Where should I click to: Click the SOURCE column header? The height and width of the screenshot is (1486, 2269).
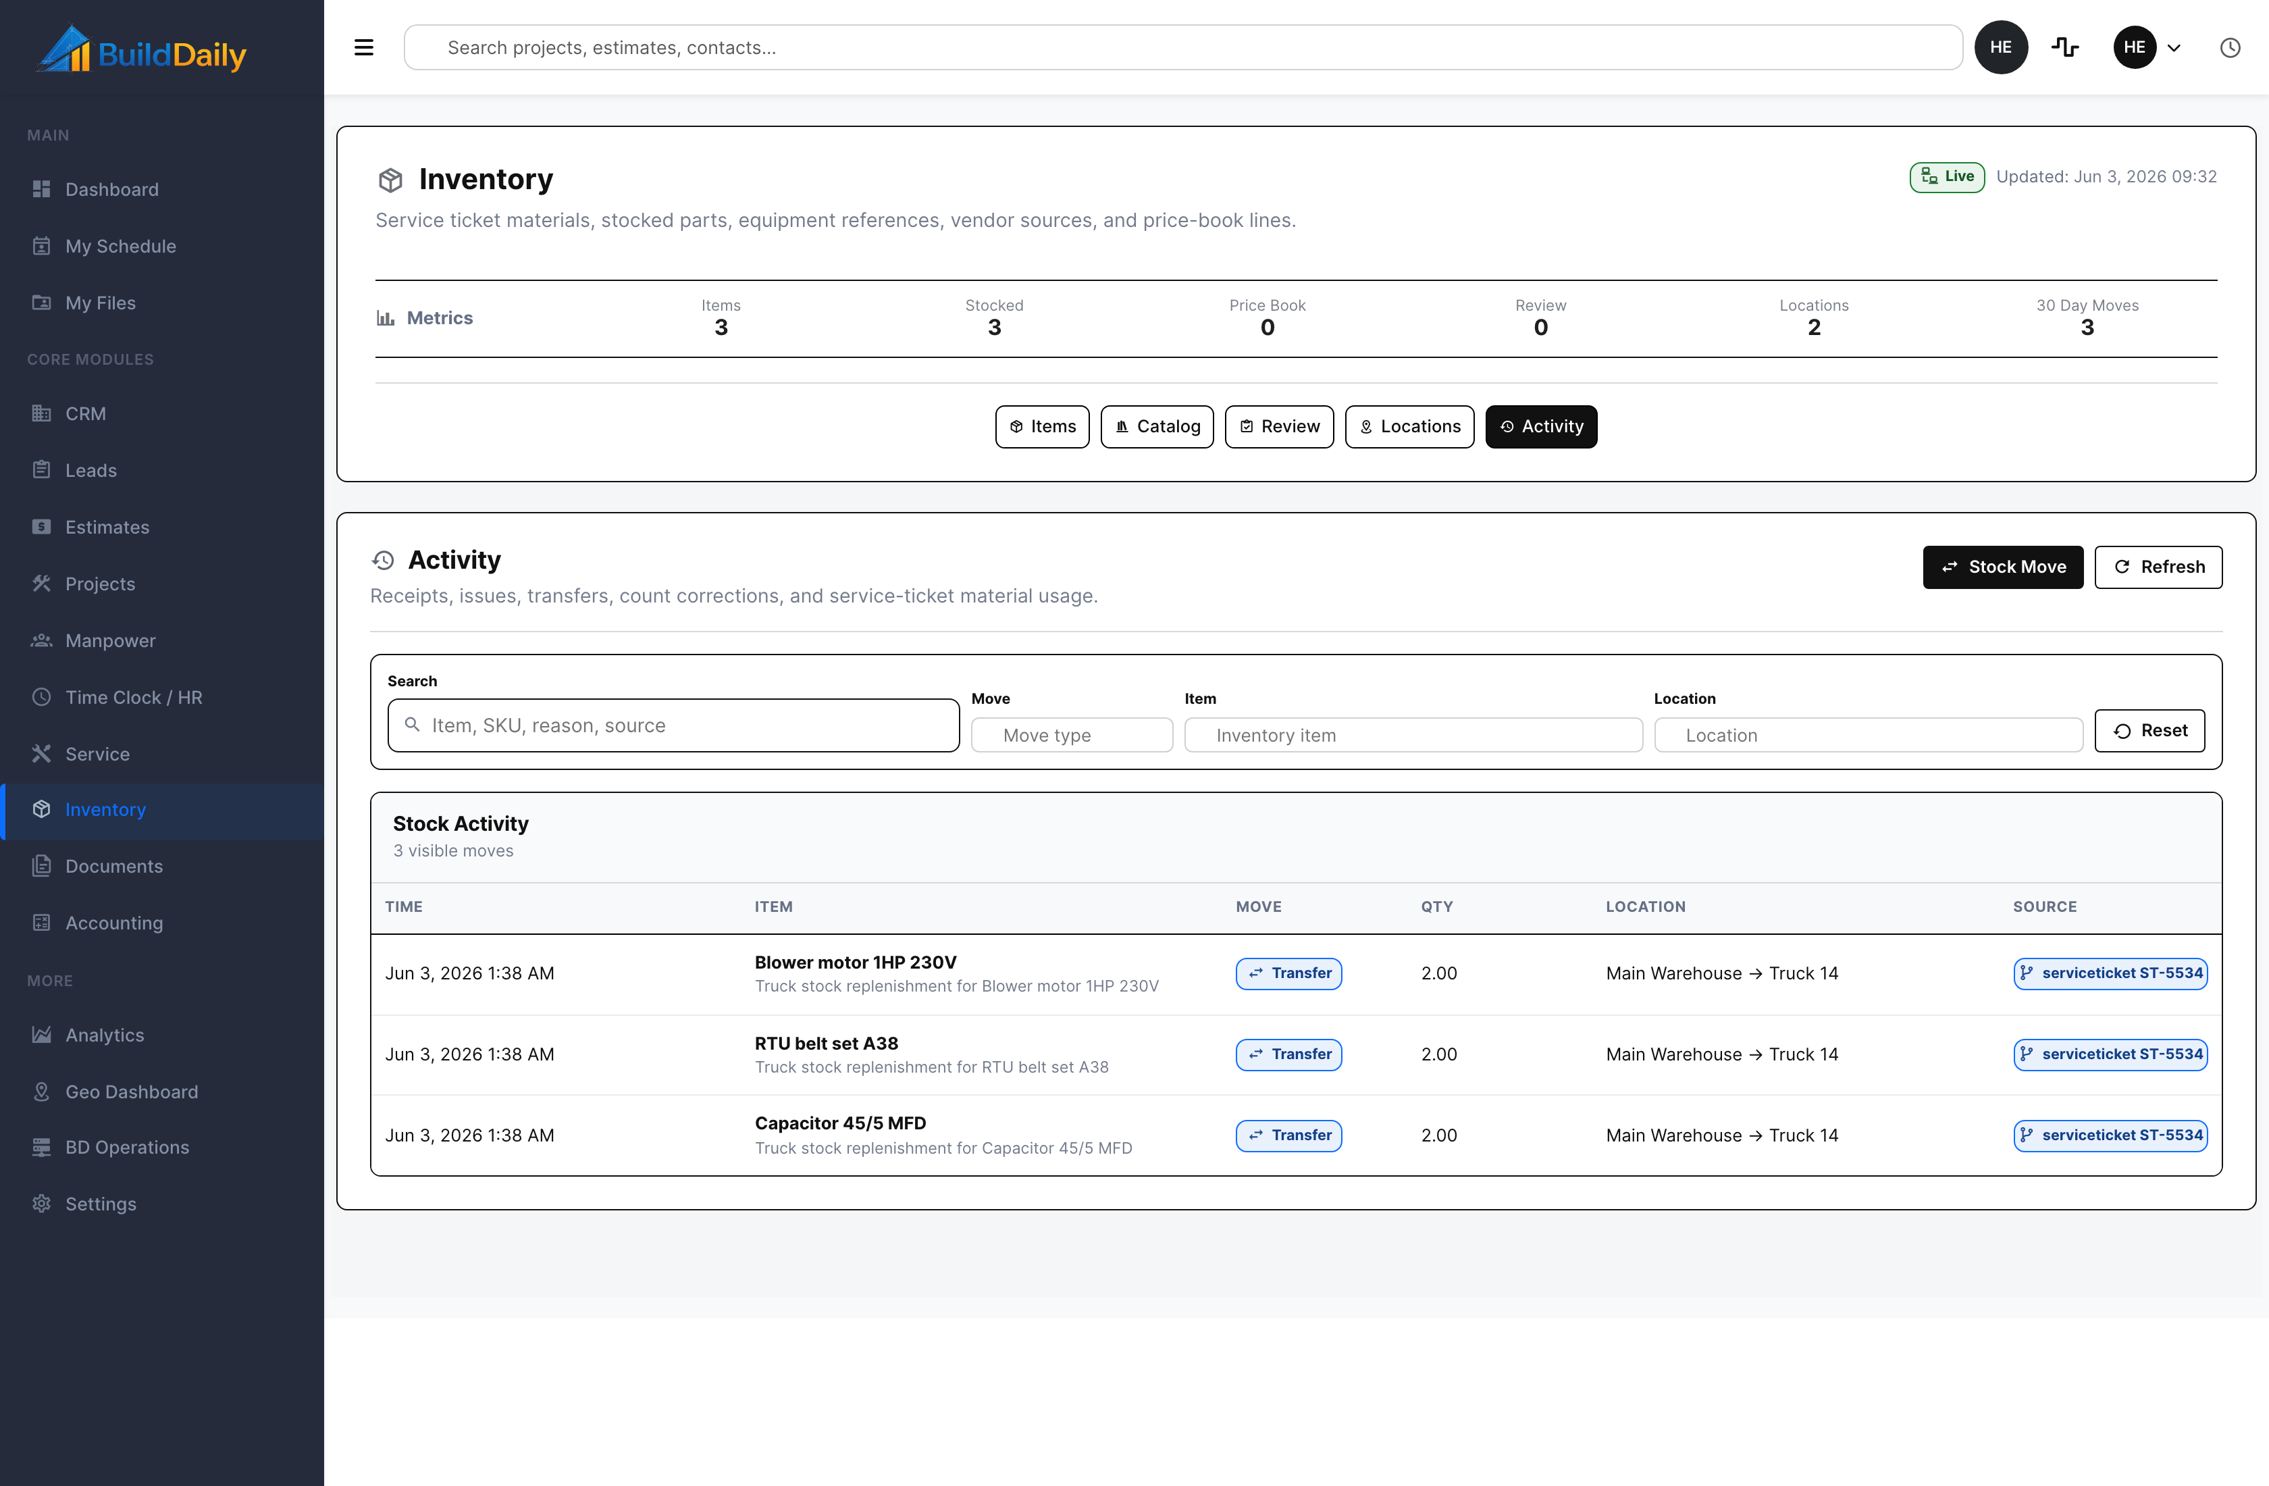[x=2044, y=907]
